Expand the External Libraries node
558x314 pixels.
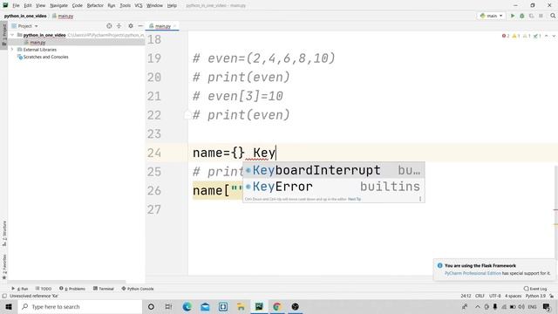[x=12, y=50]
